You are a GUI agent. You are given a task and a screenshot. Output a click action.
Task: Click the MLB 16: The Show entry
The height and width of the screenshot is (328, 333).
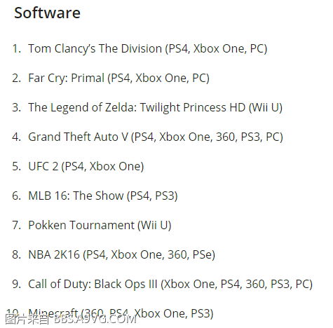pyautogui.click(x=103, y=196)
